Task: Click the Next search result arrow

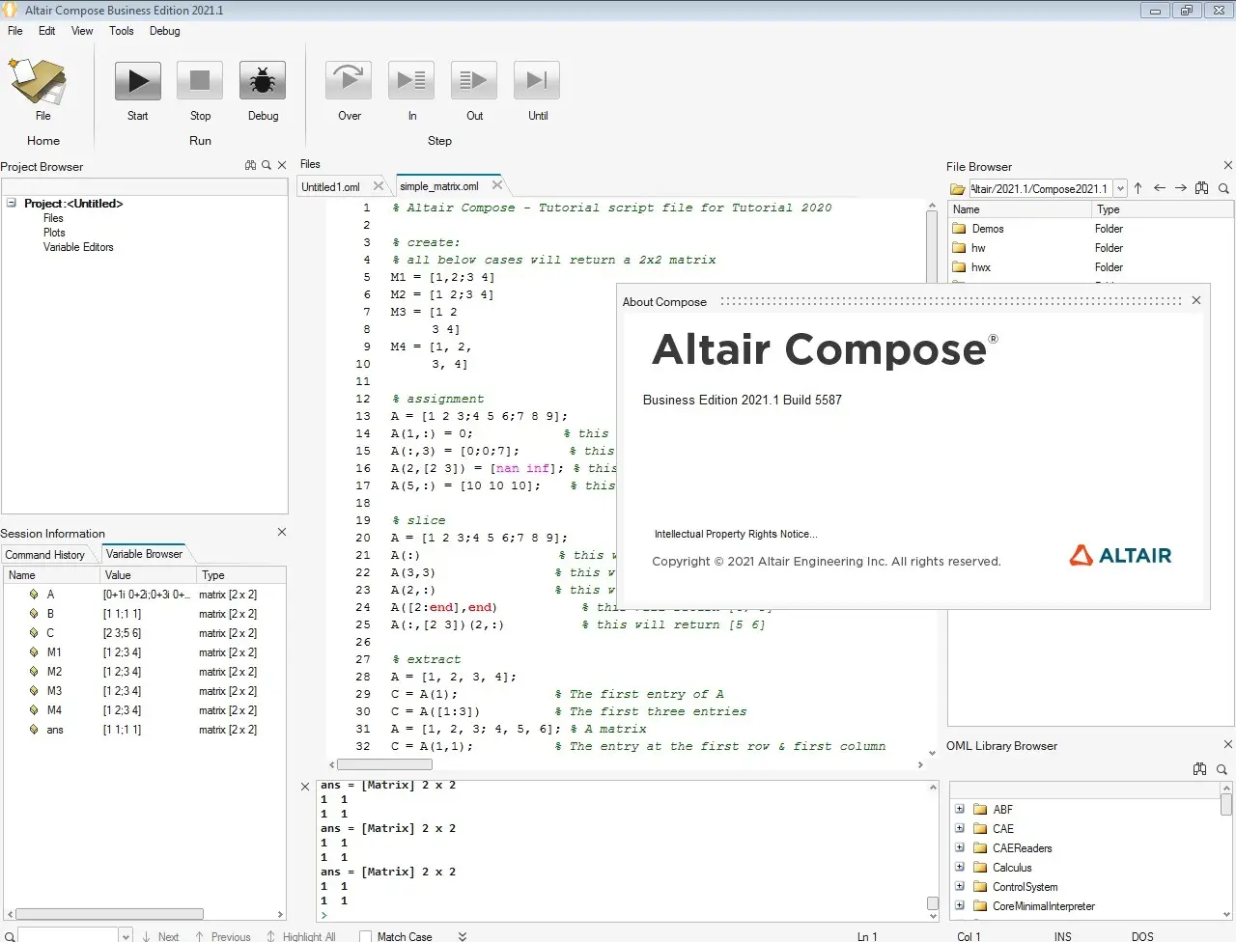Action: pyautogui.click(x=160, y=936)
